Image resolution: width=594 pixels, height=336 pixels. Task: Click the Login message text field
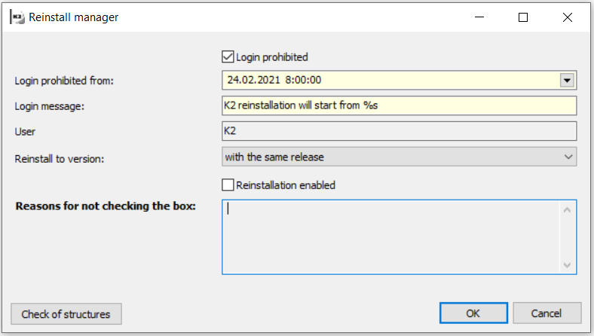pyautogui.click(x=399, y=105)
